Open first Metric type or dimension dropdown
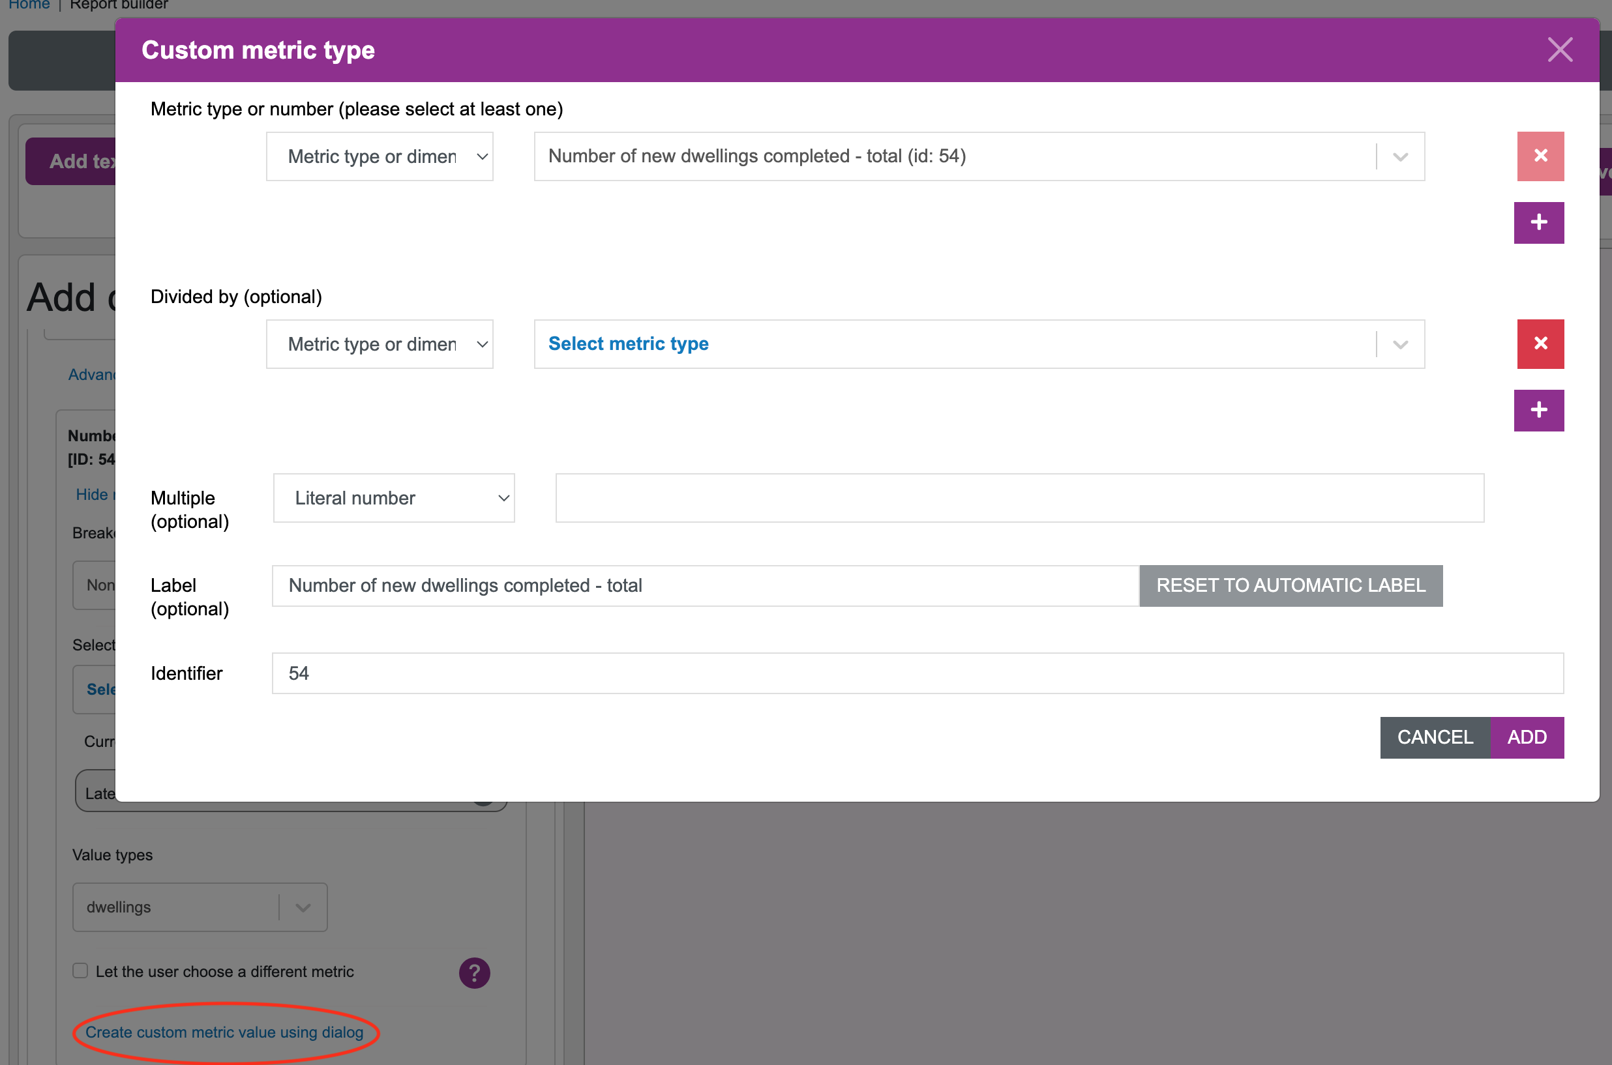Screen dimensions: 1612x1065 point(380,156)
